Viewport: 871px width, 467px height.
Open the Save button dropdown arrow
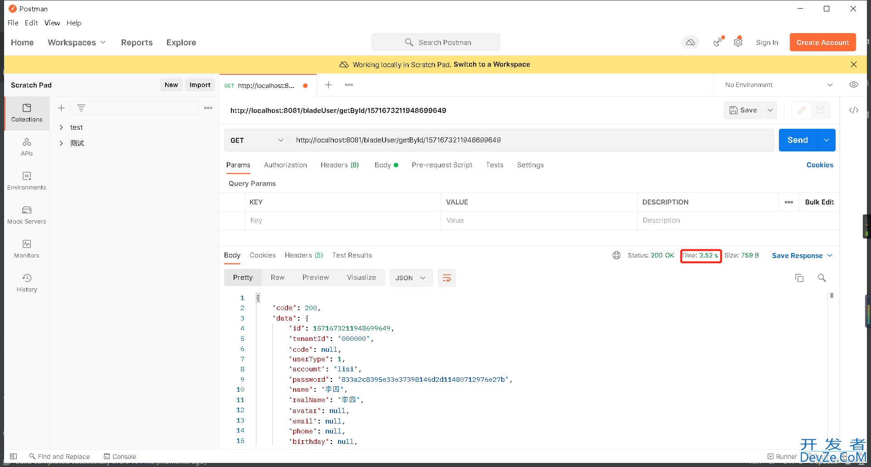point(770,110)
